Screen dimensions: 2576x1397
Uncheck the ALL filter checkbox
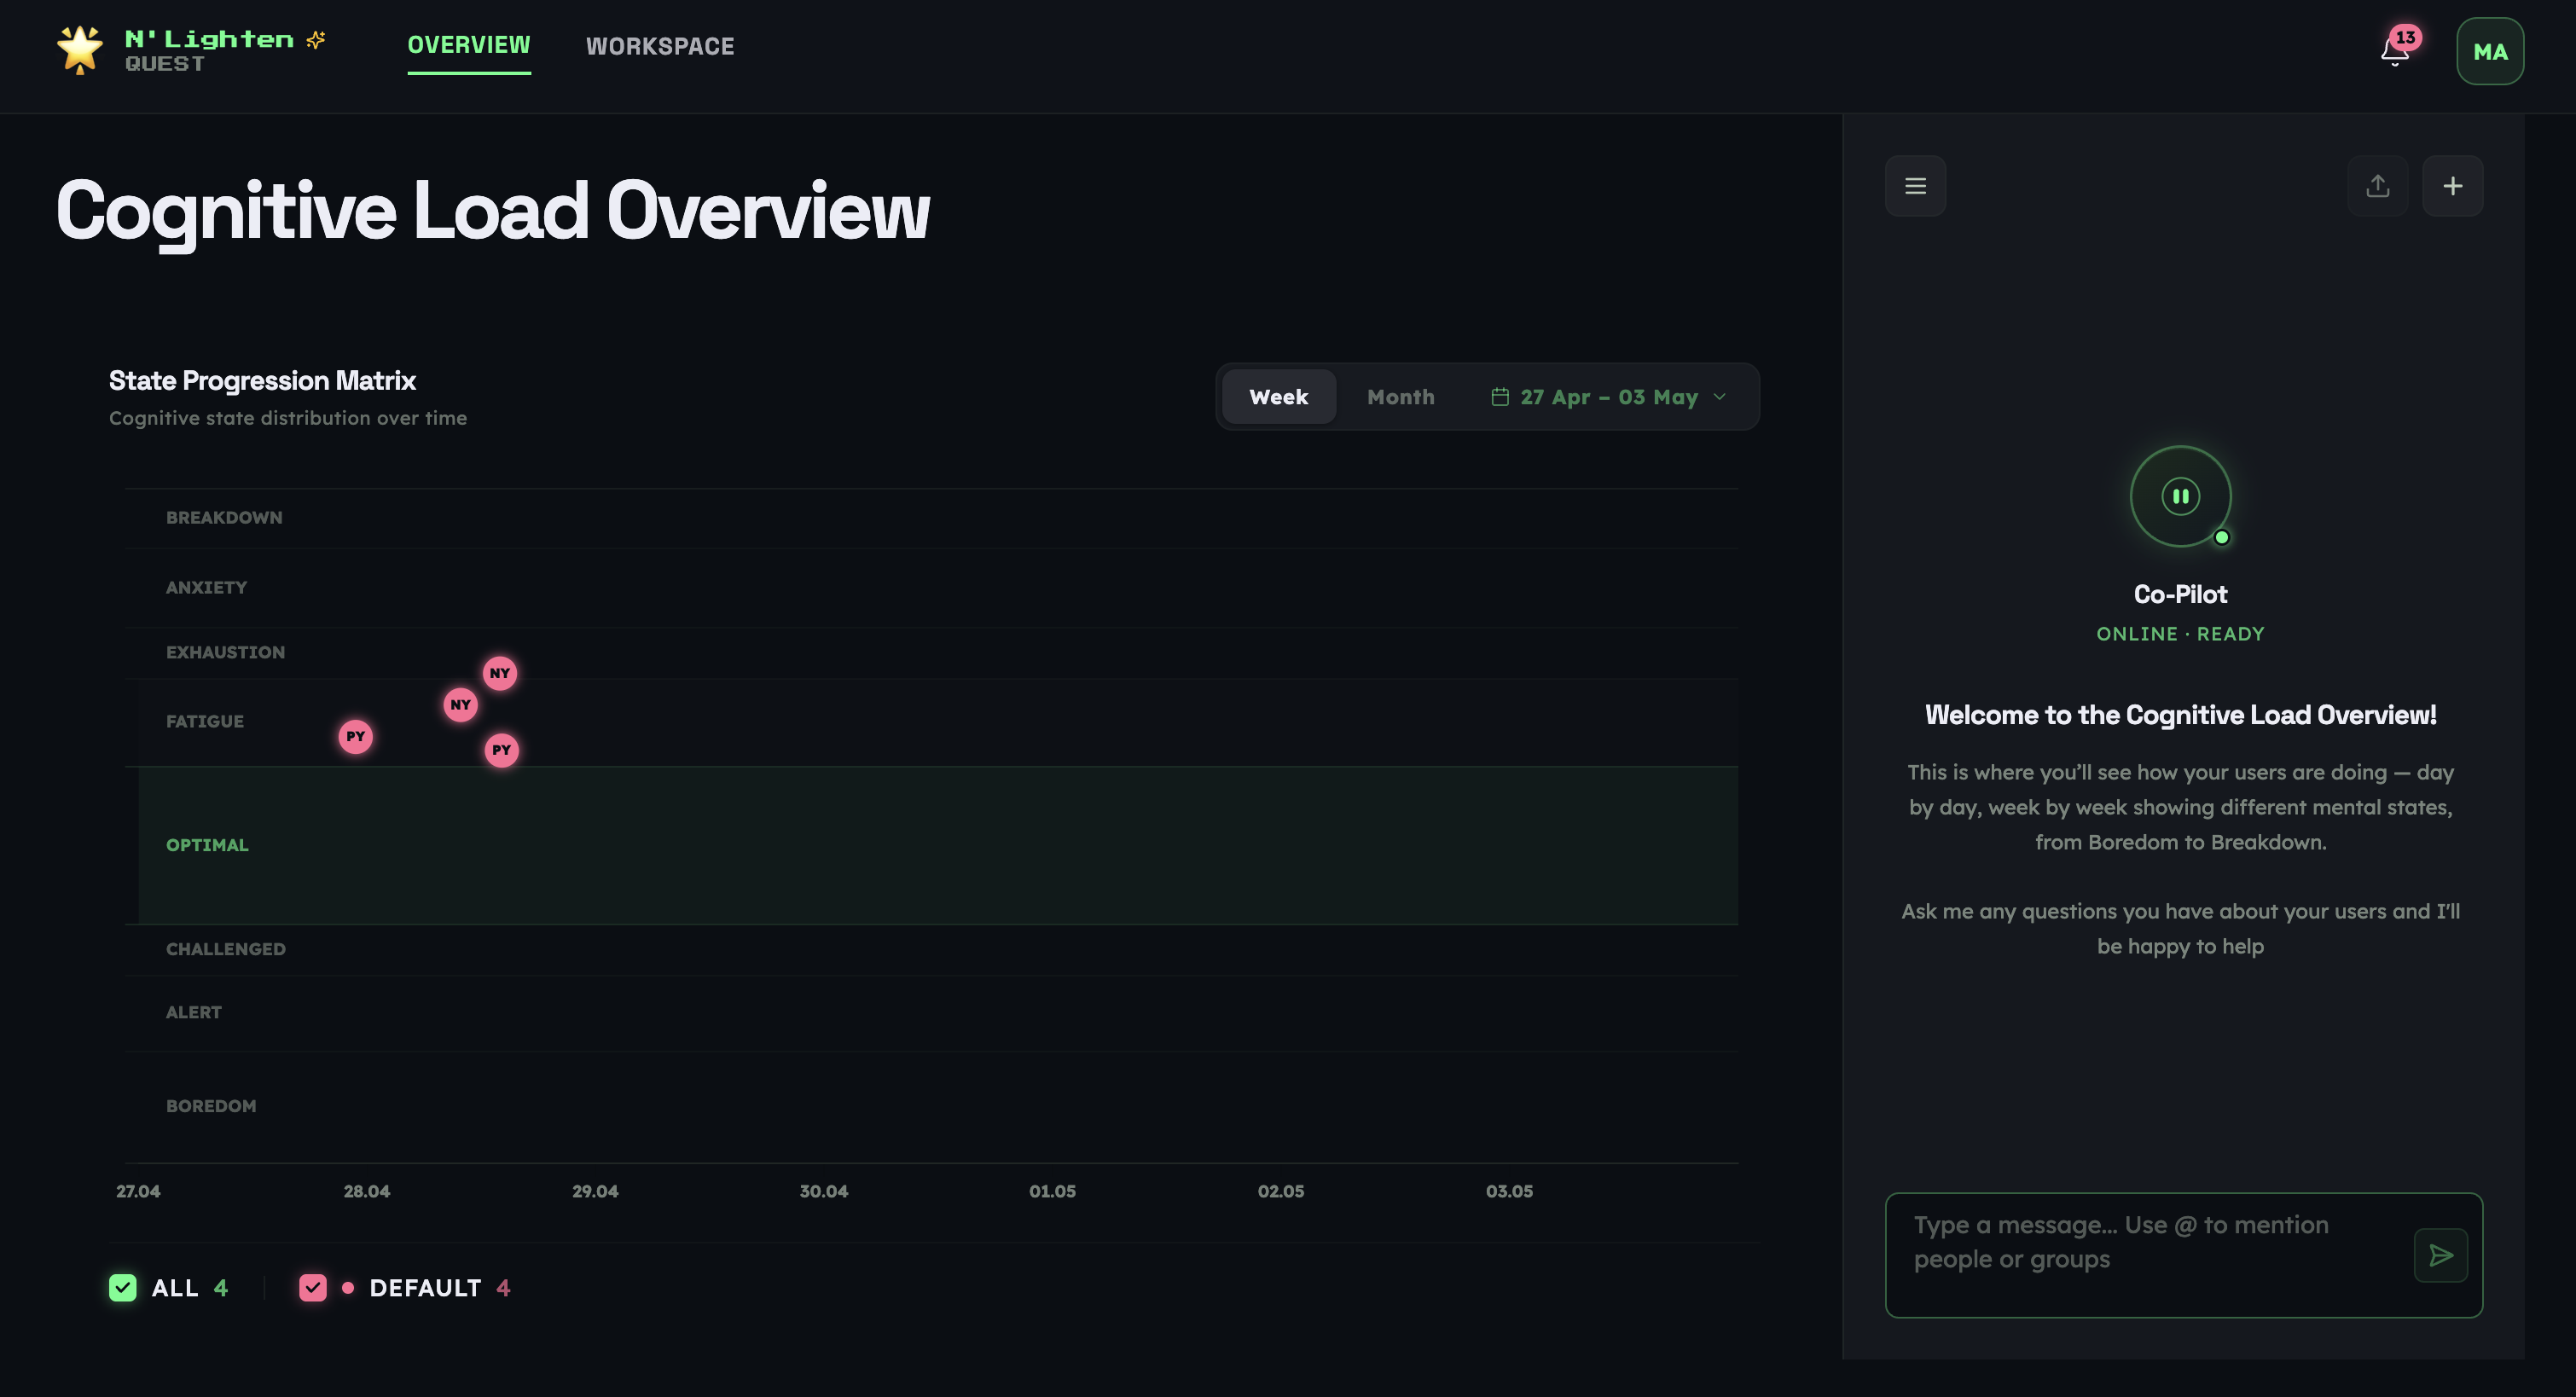click(x=122, y=1288)
